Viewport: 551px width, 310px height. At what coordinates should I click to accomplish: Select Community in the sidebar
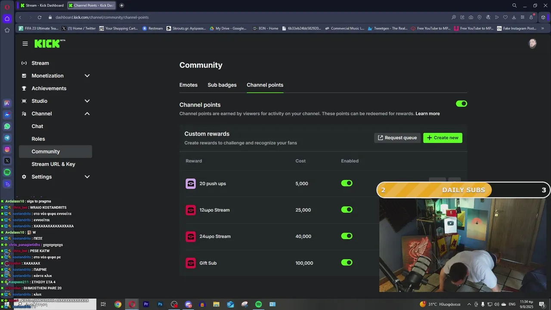click(56, 152)
